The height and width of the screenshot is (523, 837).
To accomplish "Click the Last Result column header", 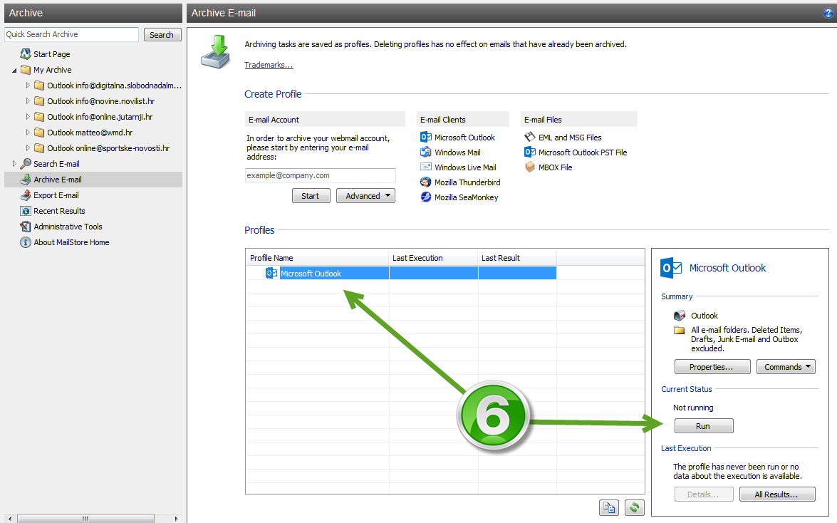I will [x=516, y=257].
